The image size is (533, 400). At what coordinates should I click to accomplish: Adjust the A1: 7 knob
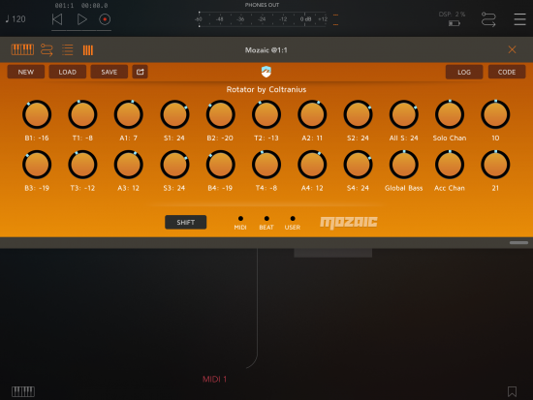point(129,114)
